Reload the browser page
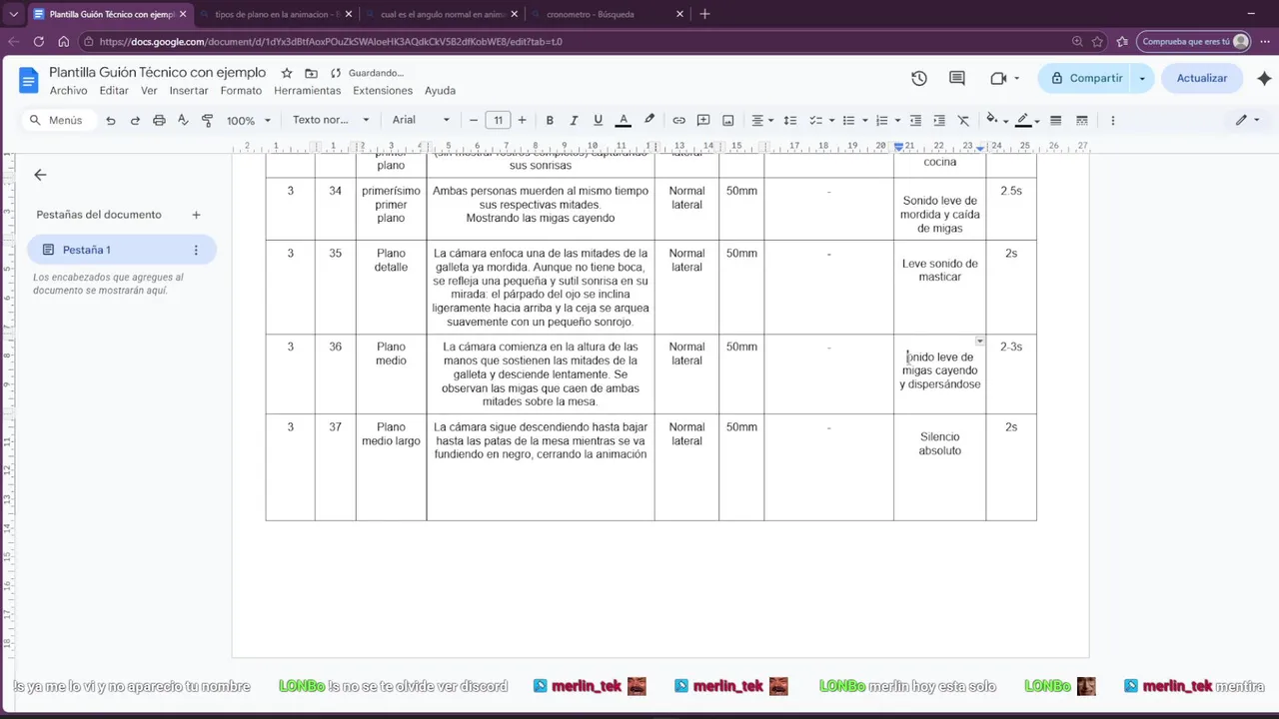Viewport: 1279px width, 719px height. pos(39,42)
